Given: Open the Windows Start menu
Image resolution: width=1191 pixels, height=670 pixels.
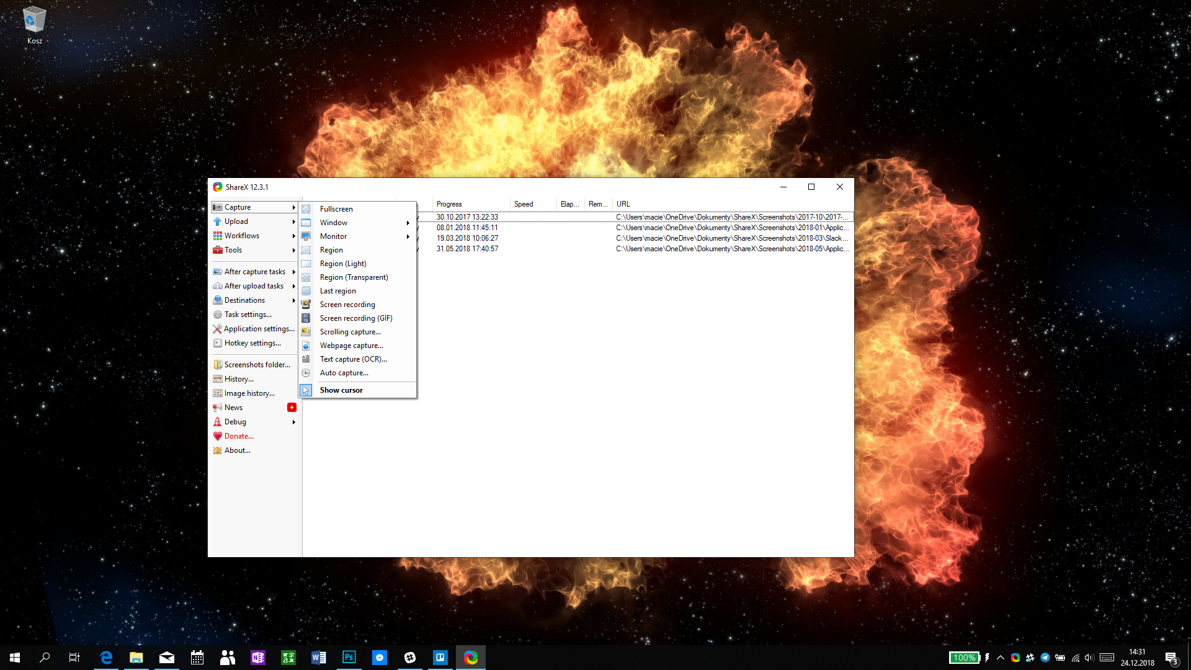Looking at the screenshot, I should point(15,658).
